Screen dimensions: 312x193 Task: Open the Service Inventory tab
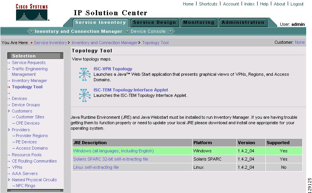[x=101, y=22]
